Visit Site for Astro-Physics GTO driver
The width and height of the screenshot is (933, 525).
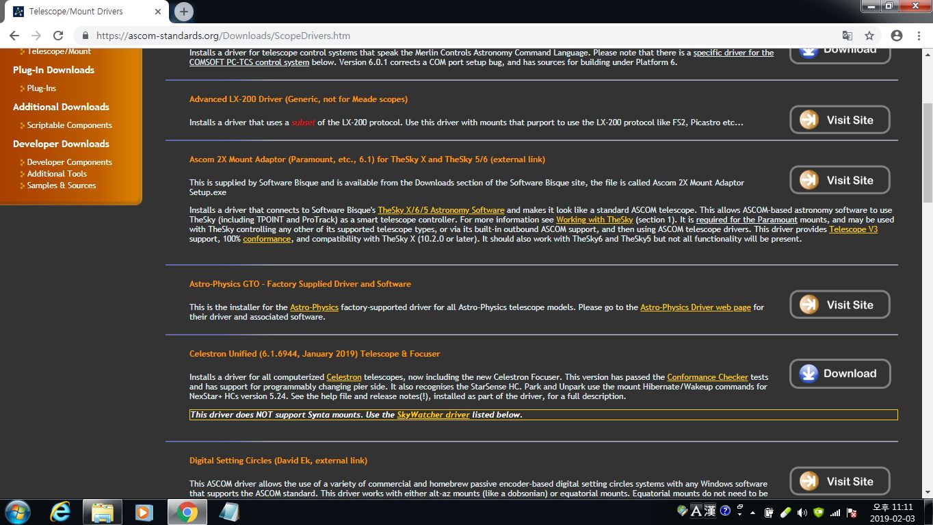click(840, 305)
